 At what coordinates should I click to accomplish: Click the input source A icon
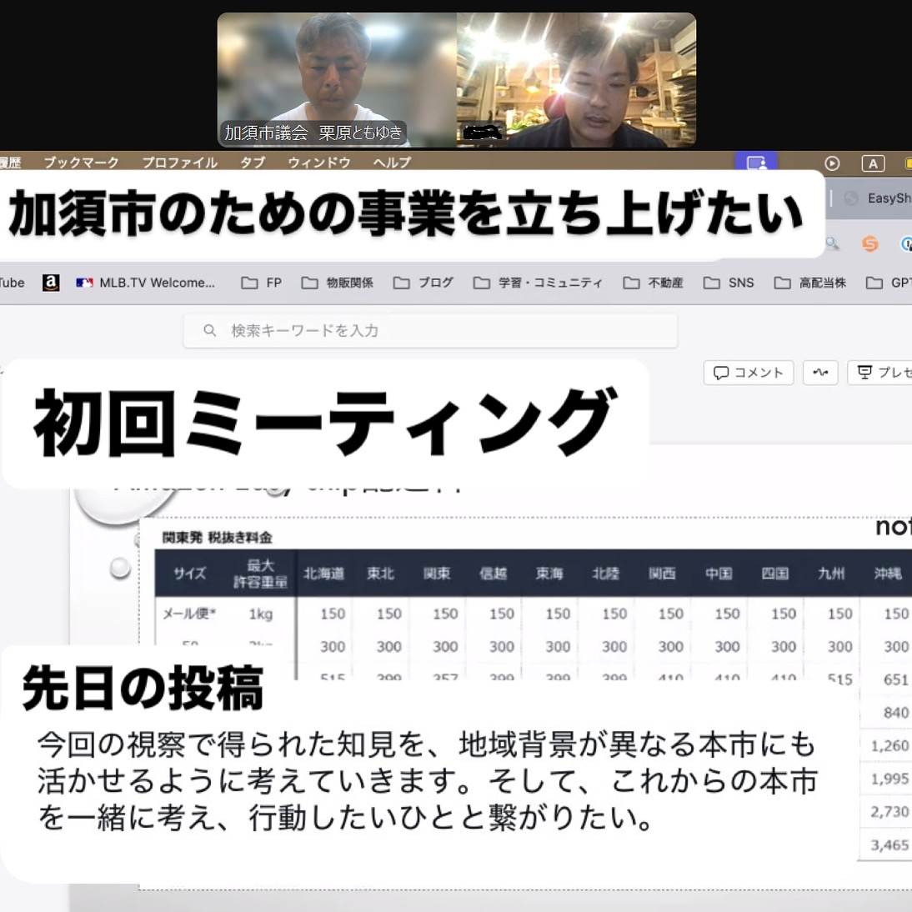tap(873, 163)
